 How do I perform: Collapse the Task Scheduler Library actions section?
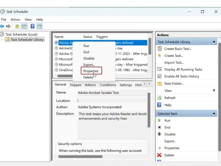214,42
